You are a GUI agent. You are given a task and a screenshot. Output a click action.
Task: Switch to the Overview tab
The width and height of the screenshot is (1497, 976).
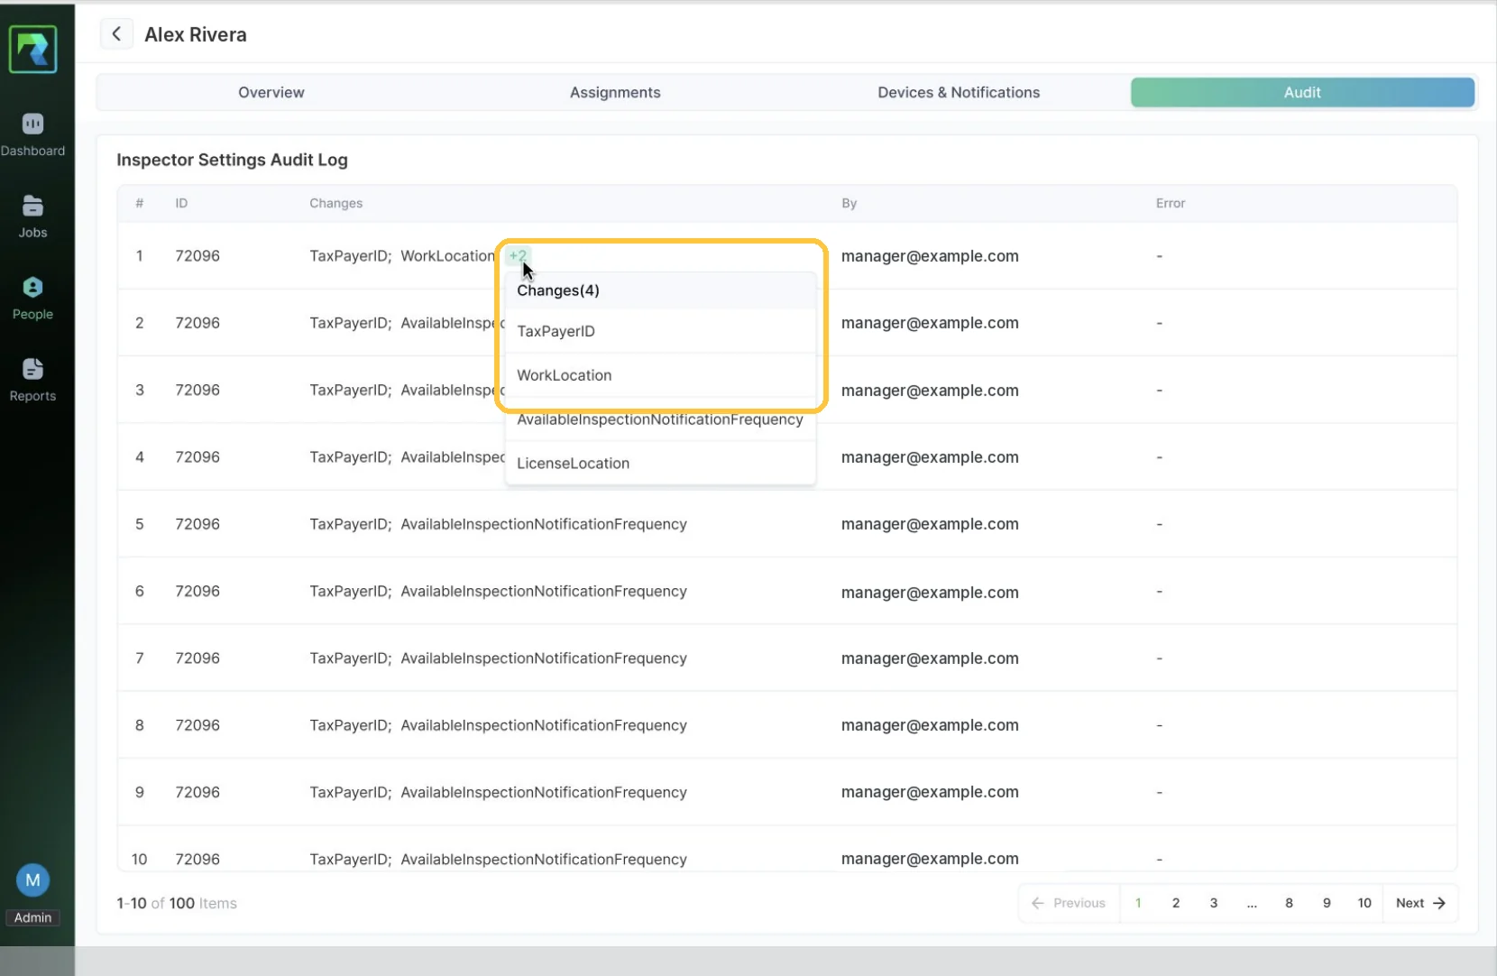(x=271, y=92)
